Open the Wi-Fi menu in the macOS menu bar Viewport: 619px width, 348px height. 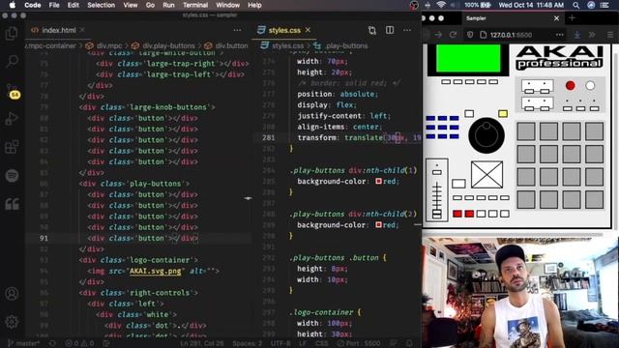click(441, 5)
